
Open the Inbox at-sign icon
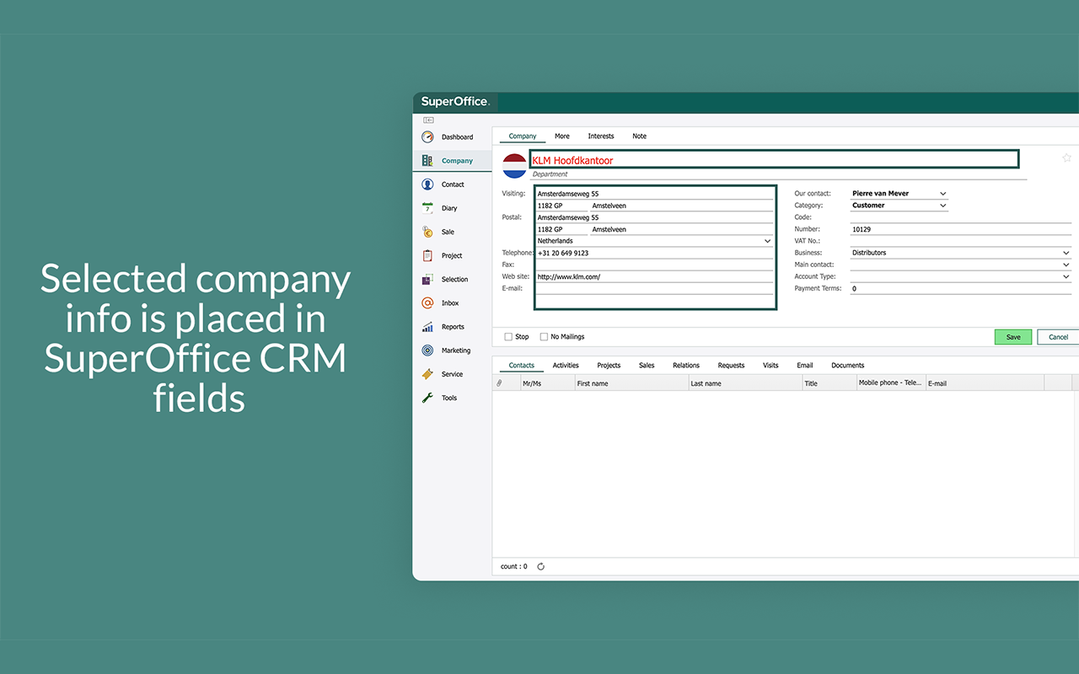[427, 302]
